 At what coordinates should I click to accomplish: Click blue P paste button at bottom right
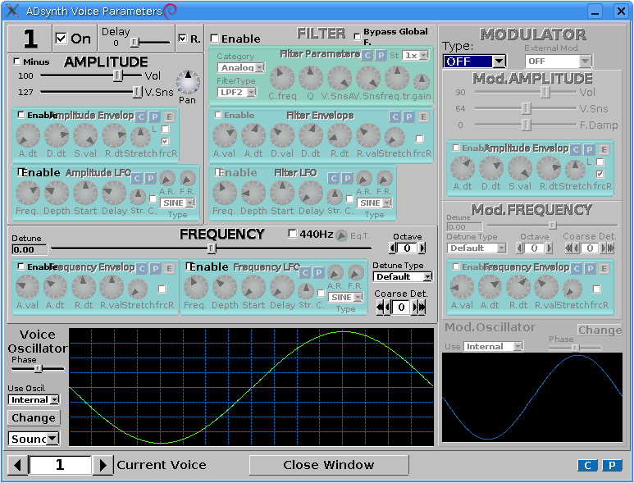pos(612,466)
